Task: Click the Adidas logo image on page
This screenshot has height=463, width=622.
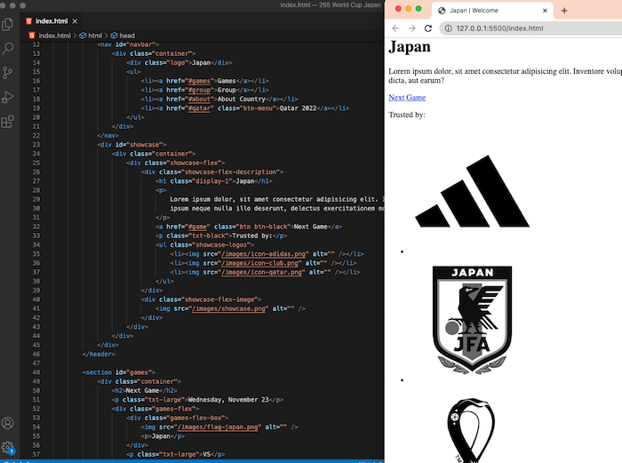Action: (472, 191)
